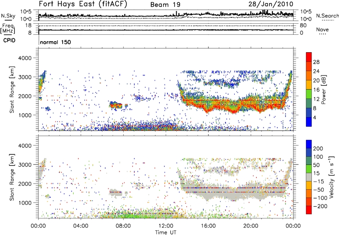Click 'Slant Range [km]' label of power panel
339x235 pixels.
coord(12,90)
